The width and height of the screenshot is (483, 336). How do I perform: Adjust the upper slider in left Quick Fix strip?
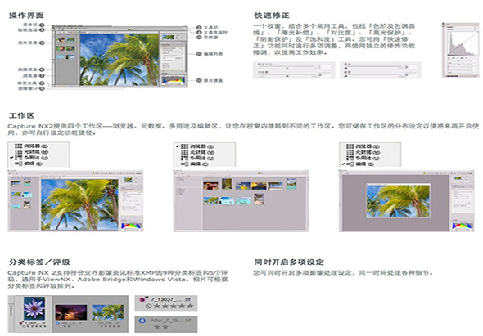[x=287, y=68]
